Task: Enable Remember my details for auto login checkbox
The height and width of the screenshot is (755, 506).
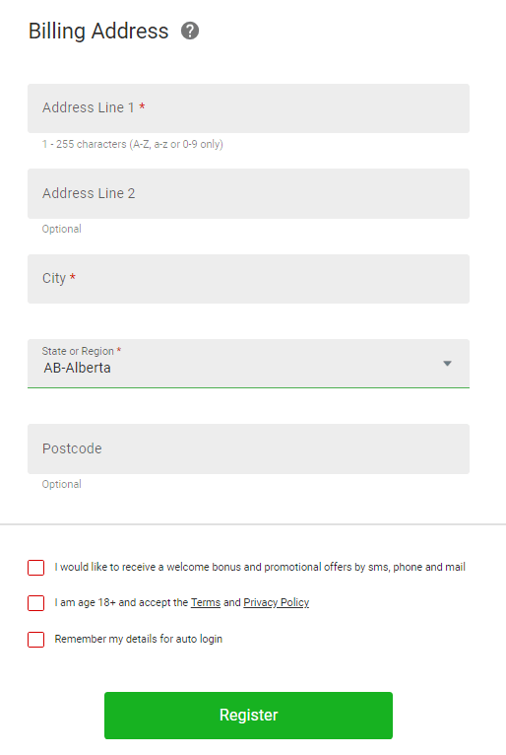Action: point(36,640)
